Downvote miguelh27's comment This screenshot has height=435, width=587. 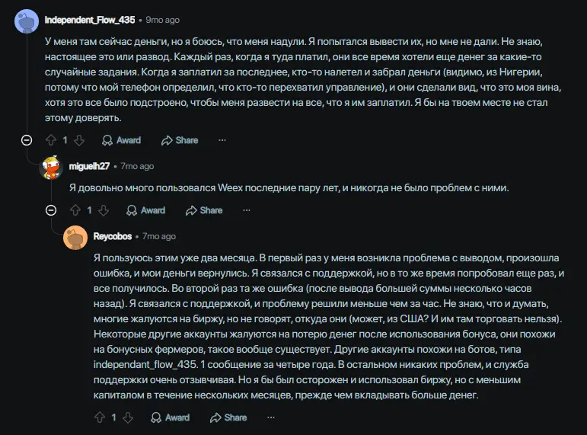104,210
